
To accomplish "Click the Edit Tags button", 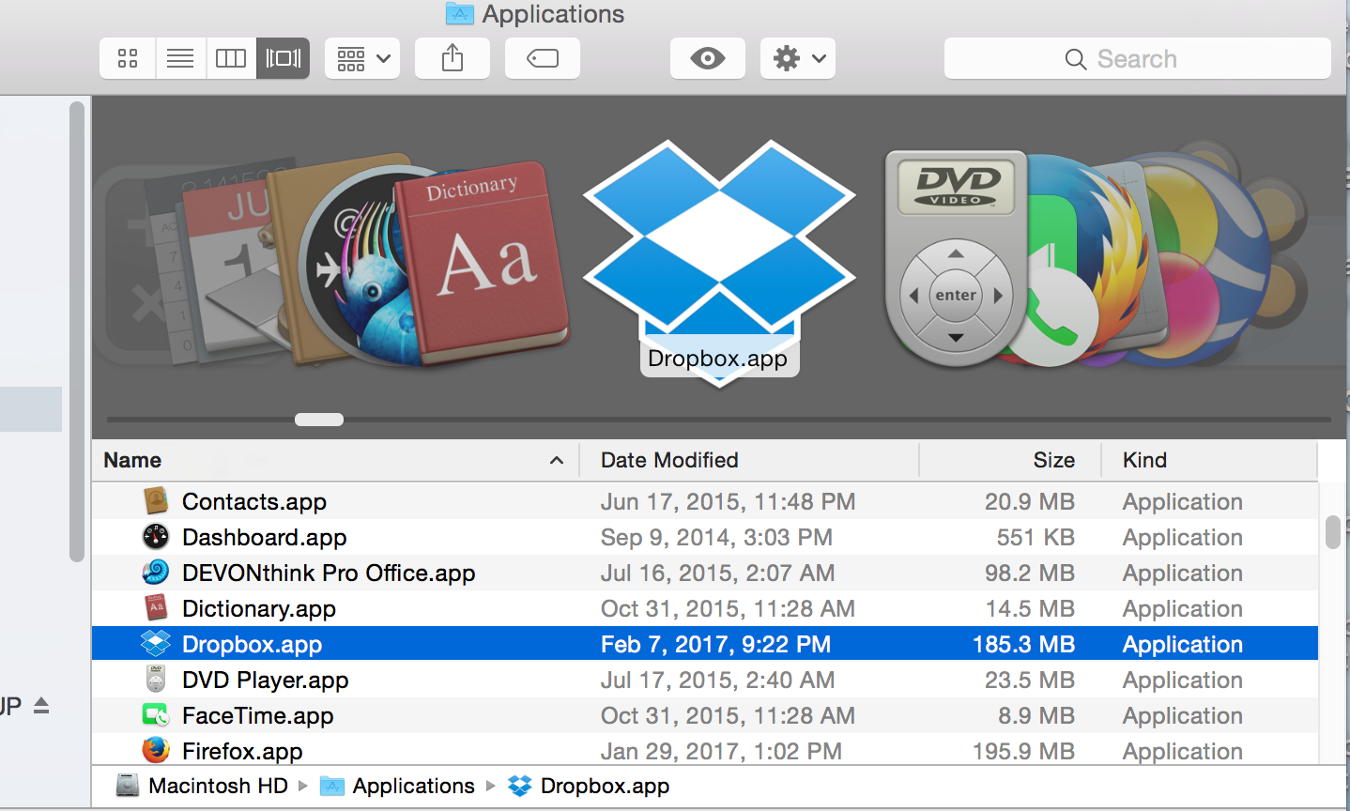I will pyautogui.click(x=543, y=58).
